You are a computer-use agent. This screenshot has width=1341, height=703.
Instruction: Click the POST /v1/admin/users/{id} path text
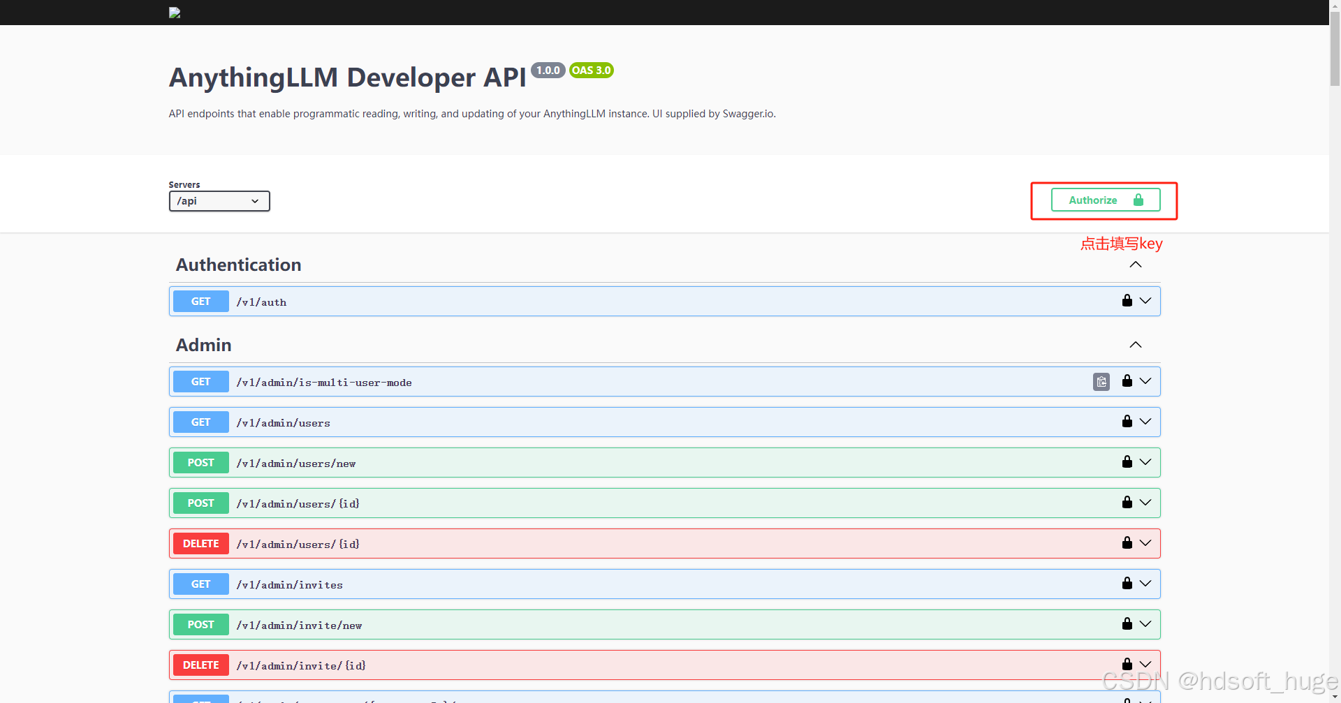pyautogui.click(x=298, y=504)
